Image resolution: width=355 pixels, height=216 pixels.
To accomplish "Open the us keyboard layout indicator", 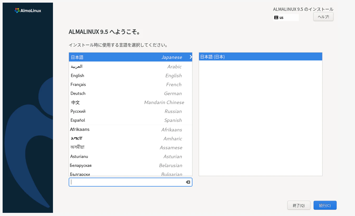I will pos(286,18).
